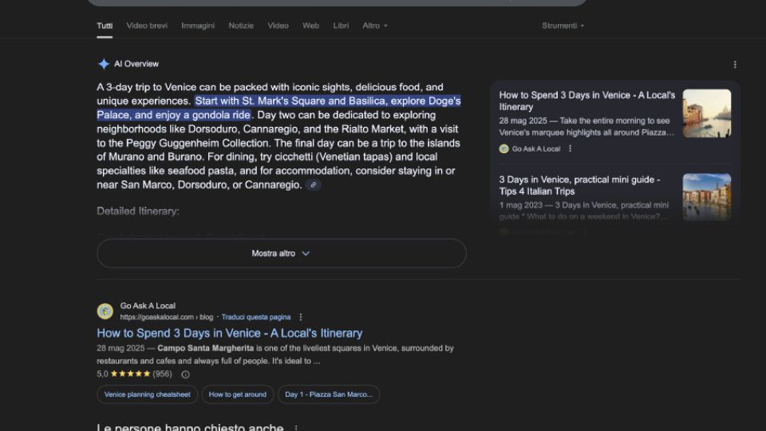Image resolution: width=766 pixels, height=431 pixels.
Task: Select the Video brevi tab
Action: tap(147, 26)
